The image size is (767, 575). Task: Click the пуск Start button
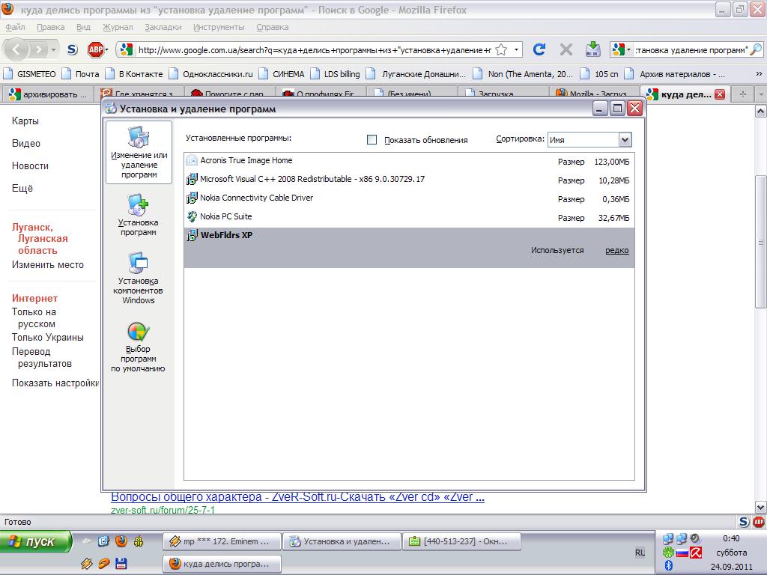35,542
